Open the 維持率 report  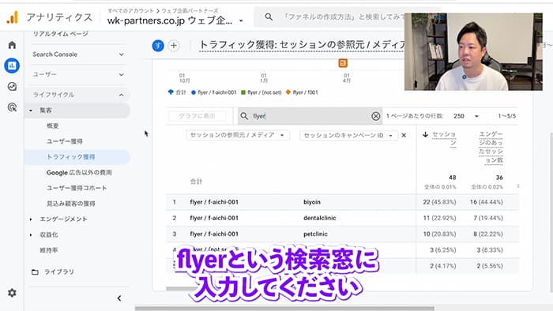(49, 250)
